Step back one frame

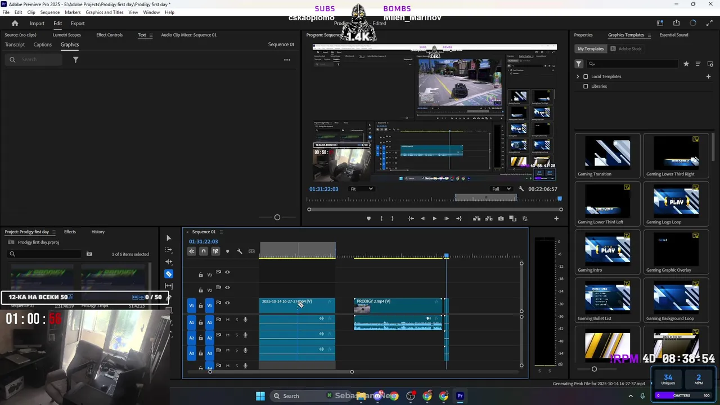423,218
